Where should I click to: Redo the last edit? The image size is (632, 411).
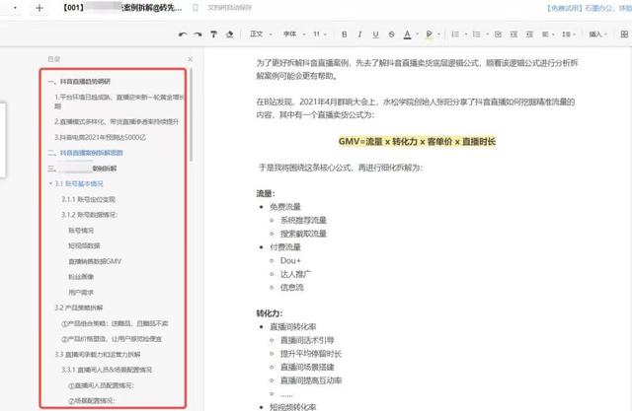[197, 34]
